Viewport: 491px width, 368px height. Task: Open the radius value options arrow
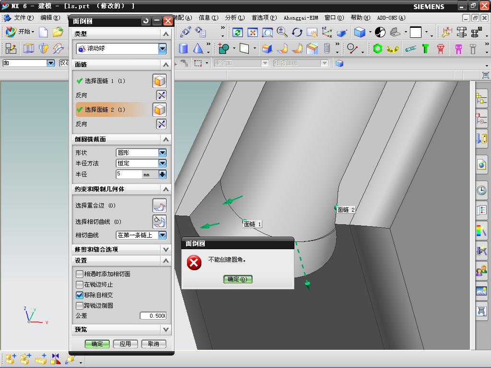pyautogui.click(x=162, y=174)
